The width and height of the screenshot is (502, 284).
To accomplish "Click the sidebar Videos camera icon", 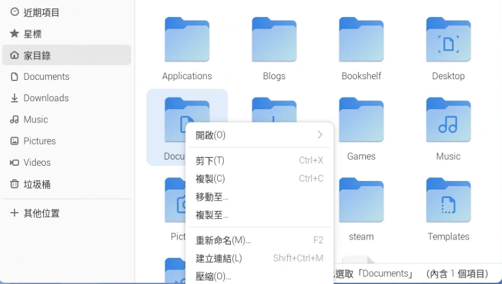I will [15, 163].
